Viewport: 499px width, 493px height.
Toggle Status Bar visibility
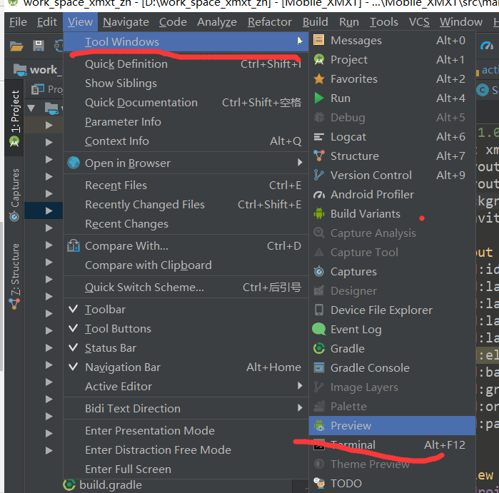pyautogui.click(x=186, y=348)
